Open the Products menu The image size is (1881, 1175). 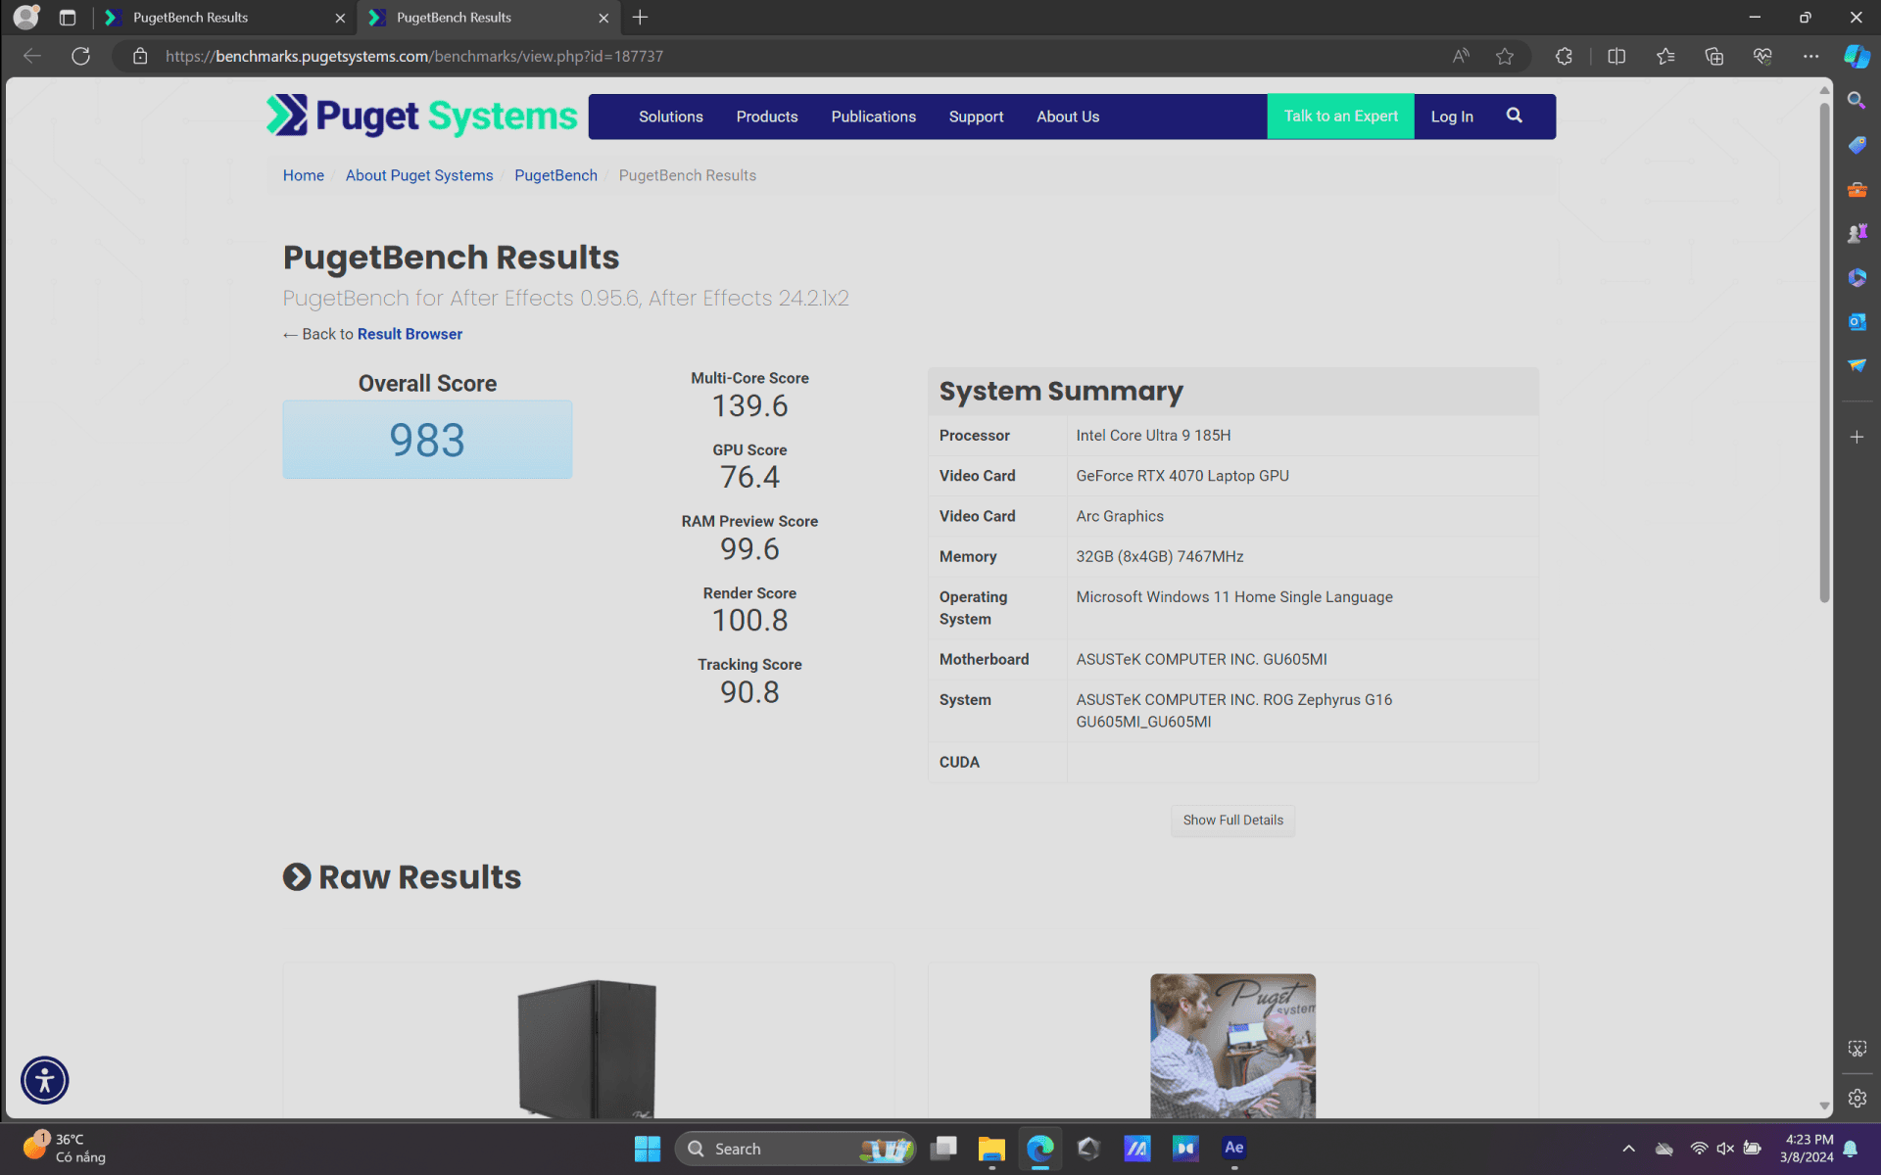pos(767,117)
